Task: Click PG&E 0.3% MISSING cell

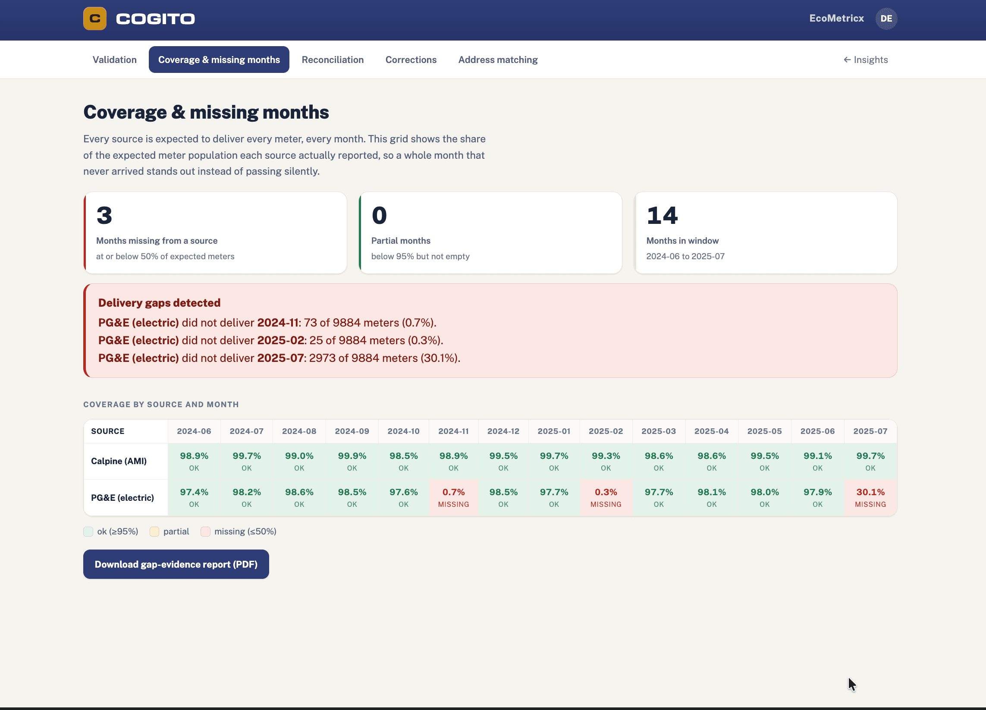Action: (x=606, y=497)
